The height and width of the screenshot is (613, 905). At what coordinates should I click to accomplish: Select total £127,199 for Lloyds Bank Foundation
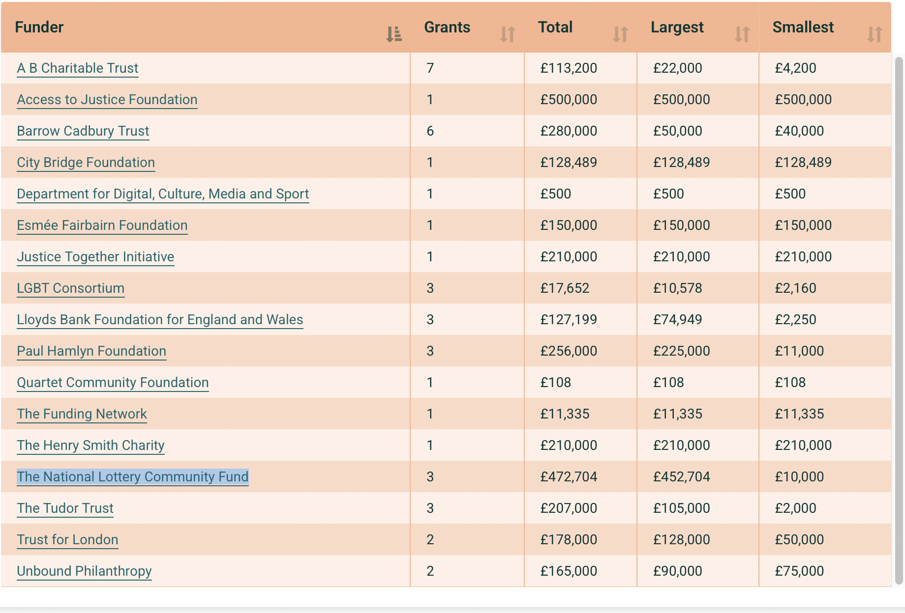coord(569,320)
